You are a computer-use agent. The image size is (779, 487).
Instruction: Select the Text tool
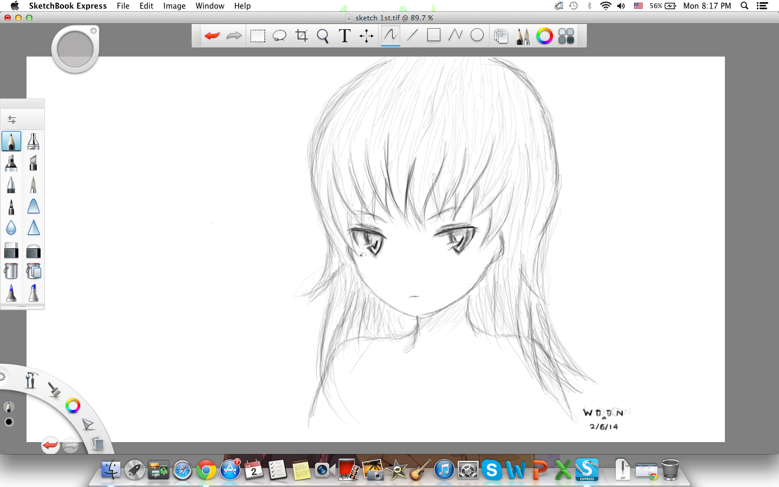[344, 36]
